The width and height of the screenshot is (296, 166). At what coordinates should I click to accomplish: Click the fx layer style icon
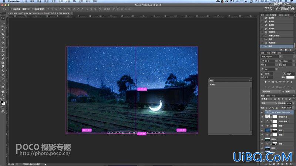(270, 164)
